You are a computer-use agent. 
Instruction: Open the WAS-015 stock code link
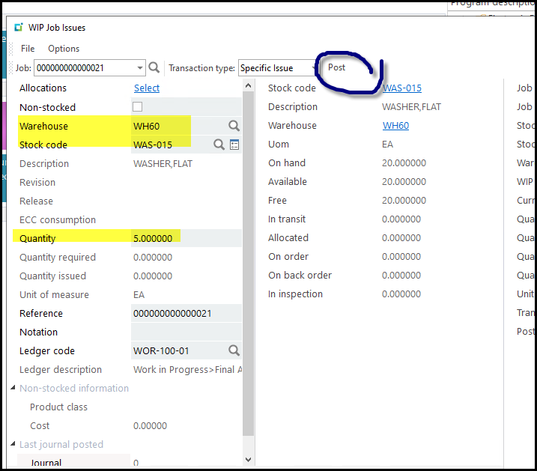point(401,88)
